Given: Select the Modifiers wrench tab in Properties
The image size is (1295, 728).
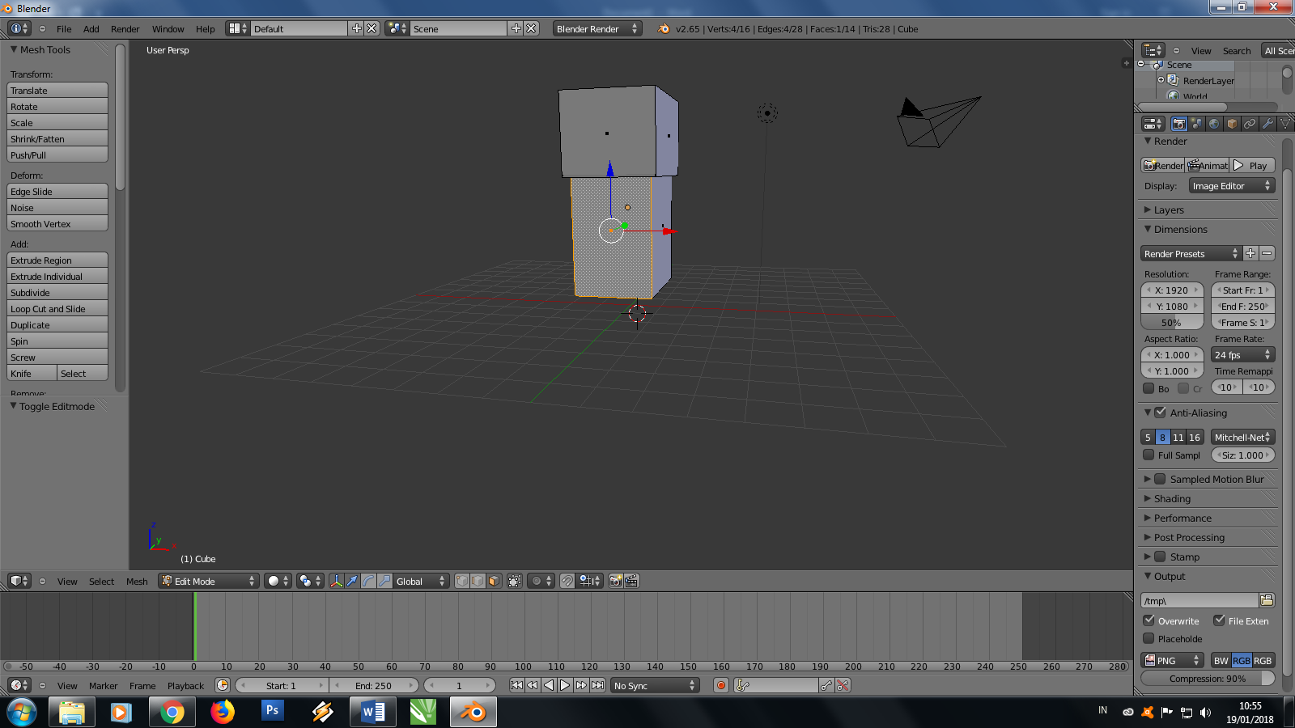Looking at the screenshot, I should 1268,124.
